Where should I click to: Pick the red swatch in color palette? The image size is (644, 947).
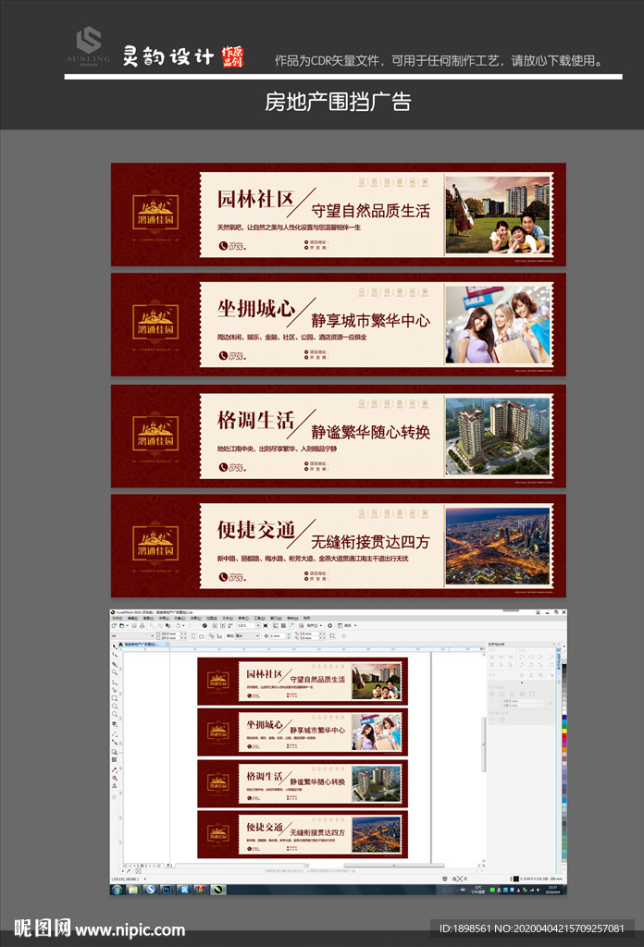coord(564,735)
